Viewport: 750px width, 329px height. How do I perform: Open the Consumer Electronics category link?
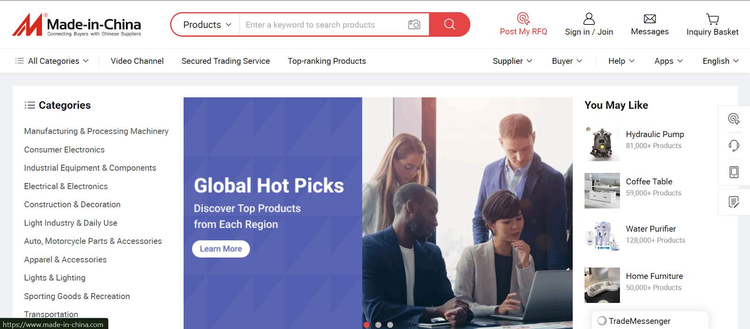[64, 150]
